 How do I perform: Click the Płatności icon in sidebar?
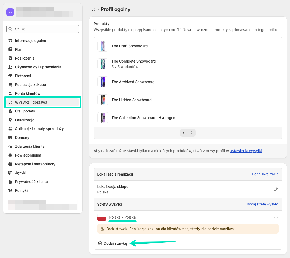[x=10, y=76]
